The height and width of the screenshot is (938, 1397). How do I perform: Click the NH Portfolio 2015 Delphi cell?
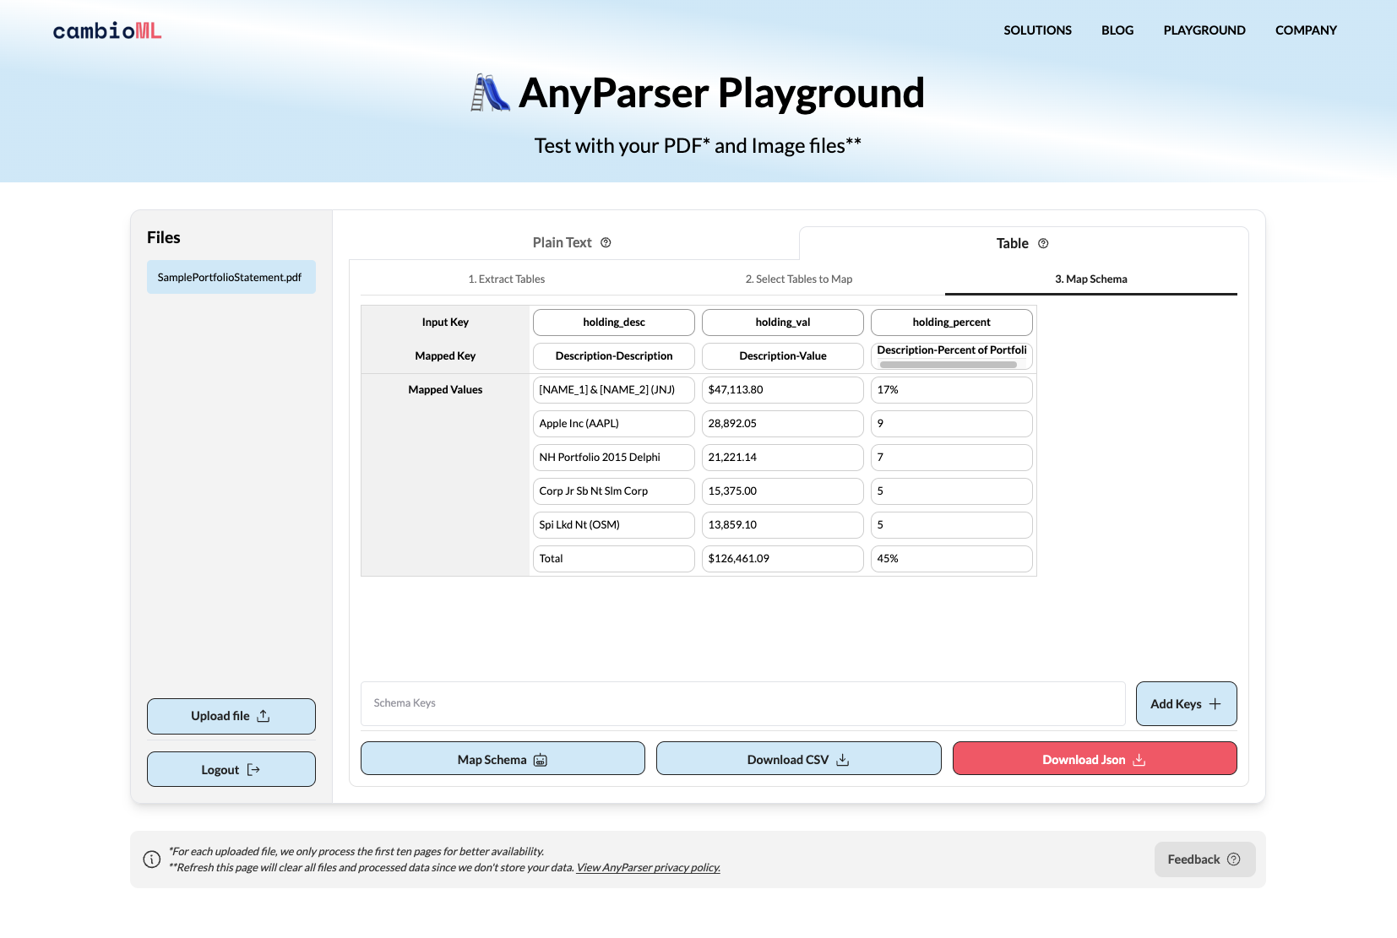(x=614, y=458)
